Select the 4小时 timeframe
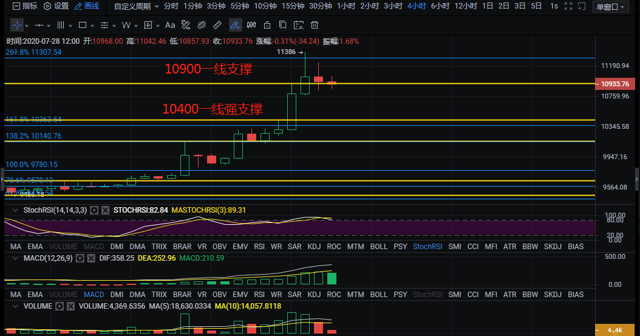 click(x=417, y=6)
